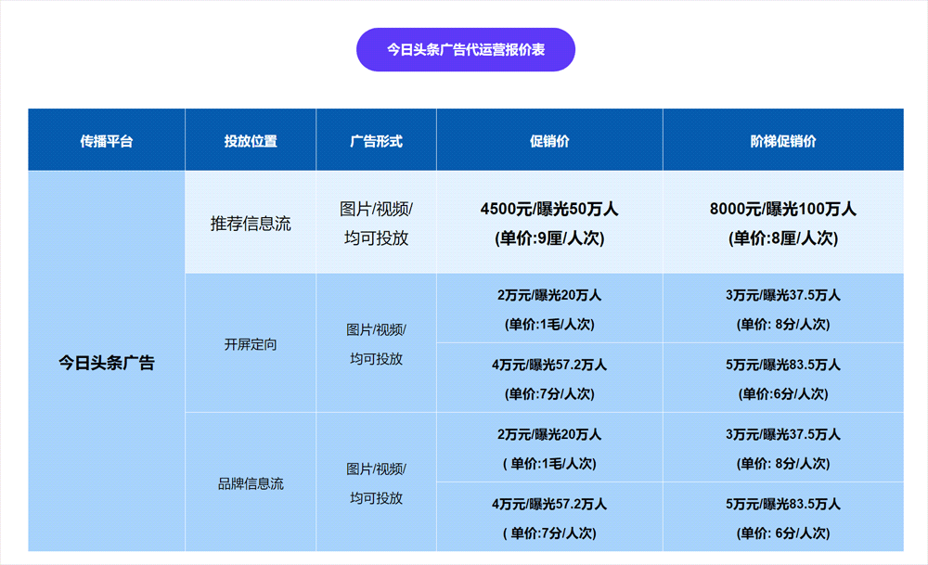The height and width of the screenshot is (565, 928).
Task: Click the 今日头条广告 platform cell
Action: point(107,362)
